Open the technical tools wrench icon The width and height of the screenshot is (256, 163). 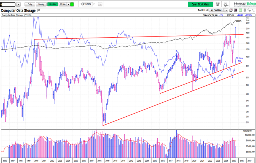coord(249,10)
